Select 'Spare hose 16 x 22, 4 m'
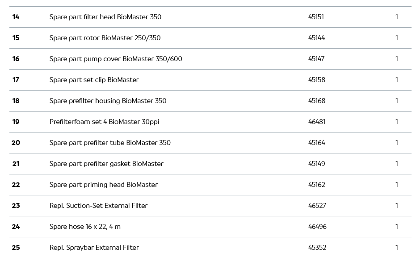This screenshot has width=416, height=273. tap(85, 227)
